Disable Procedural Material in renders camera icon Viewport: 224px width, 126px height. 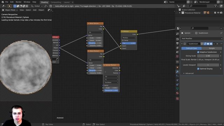pyautogui.click(x=221, y=13)
